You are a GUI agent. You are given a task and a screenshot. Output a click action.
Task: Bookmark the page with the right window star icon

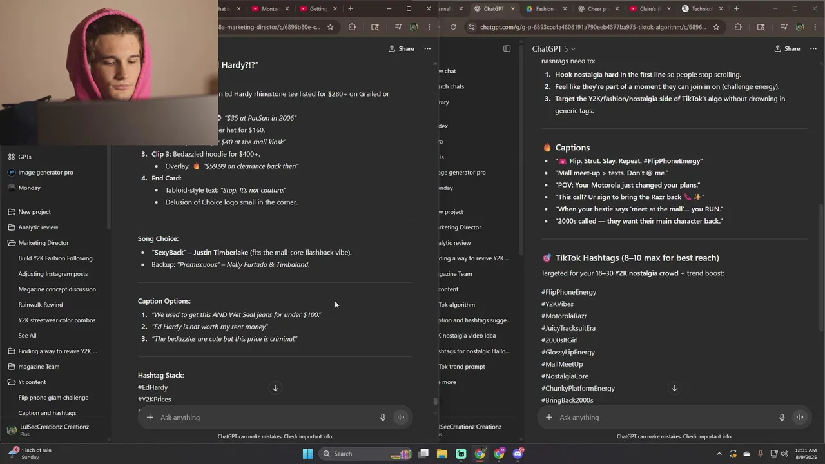pyautogui.click(x=716, y=27)
